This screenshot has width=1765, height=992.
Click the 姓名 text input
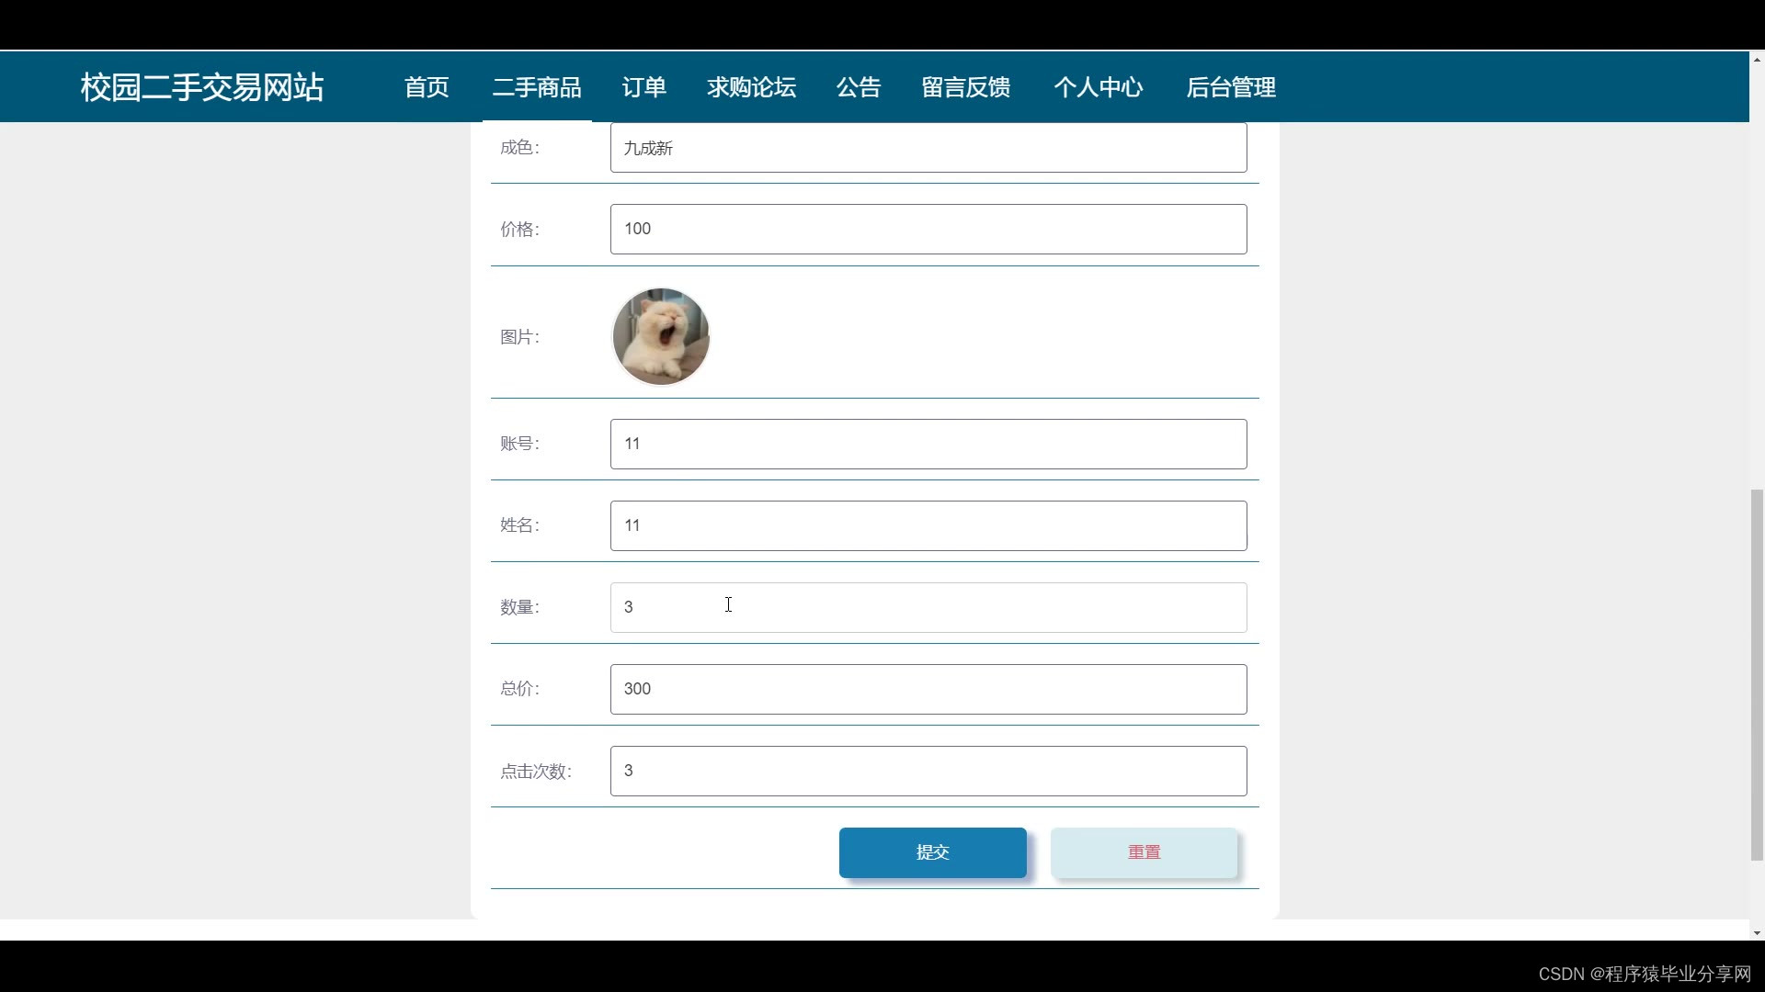(x=928, y=525)
